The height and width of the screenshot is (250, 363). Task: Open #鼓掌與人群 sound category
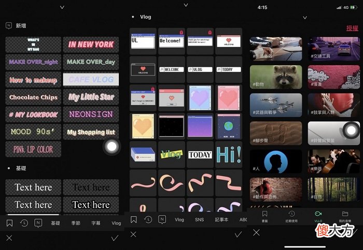(334, 105)
